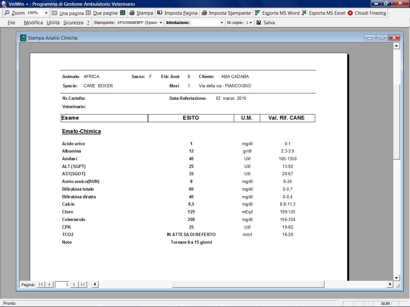Screen dimensions: 410x307
Task: Open the File menu
Action: (x=11, y=22)
